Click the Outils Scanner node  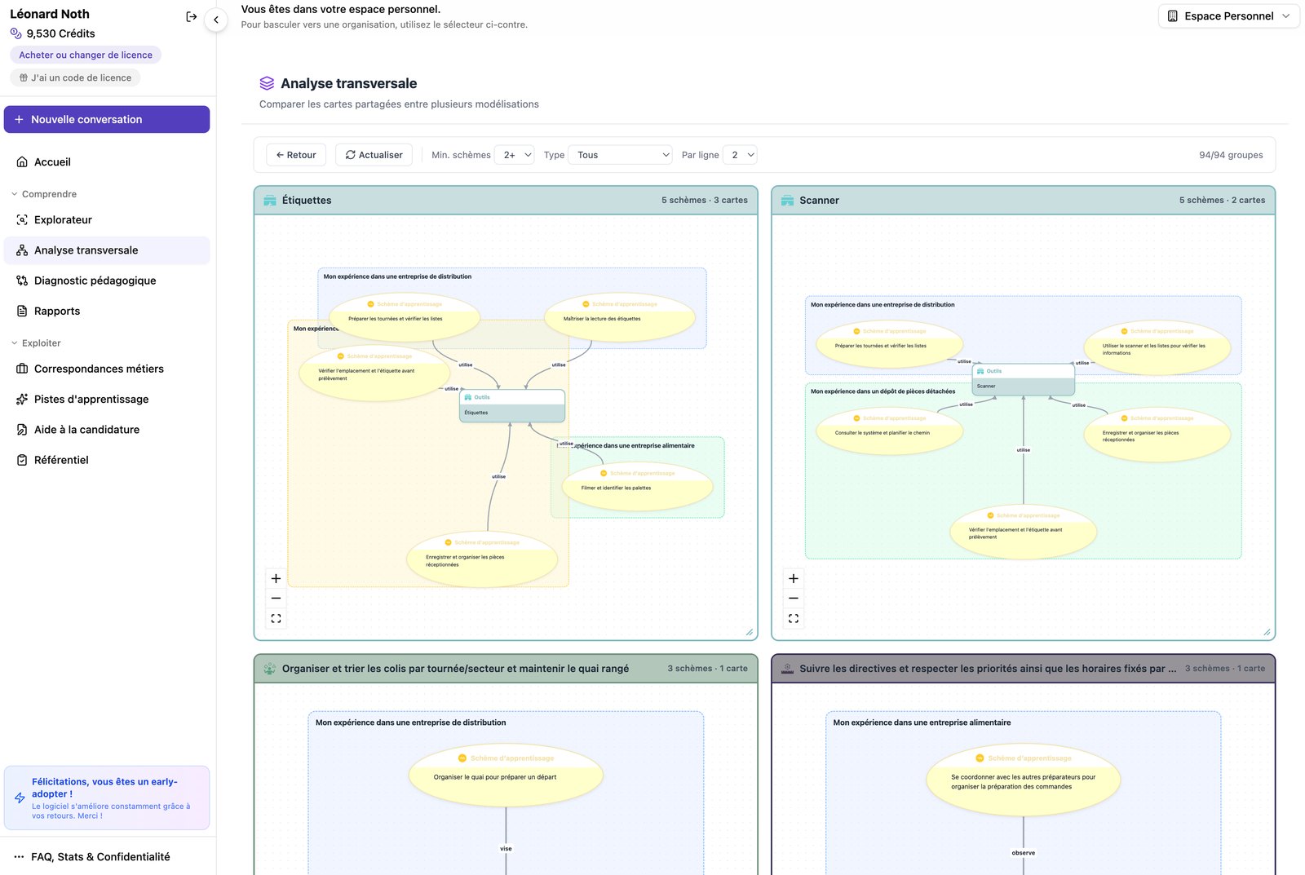click(x=1023, y=378)
